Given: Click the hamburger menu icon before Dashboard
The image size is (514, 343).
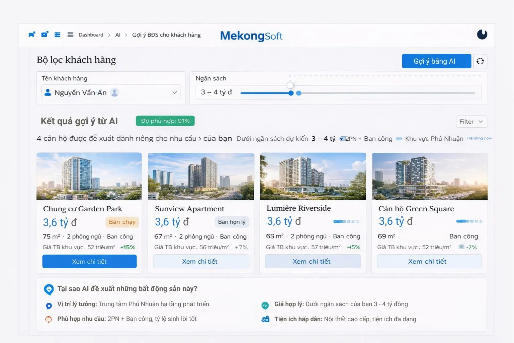Looking at the screenshot, I should pos(70,34).
